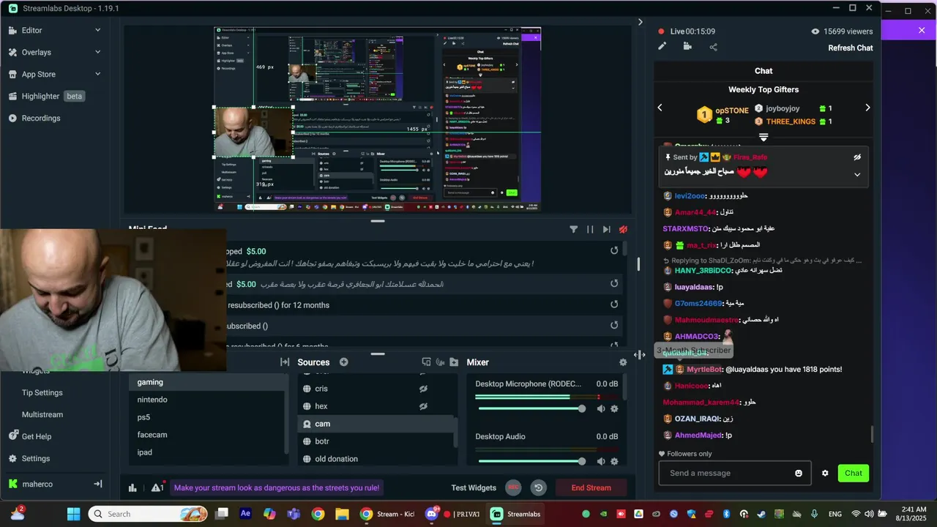Skip to next alert in Mini Feed
This screenshot has width=937, height=527.
tap(606, 229)
